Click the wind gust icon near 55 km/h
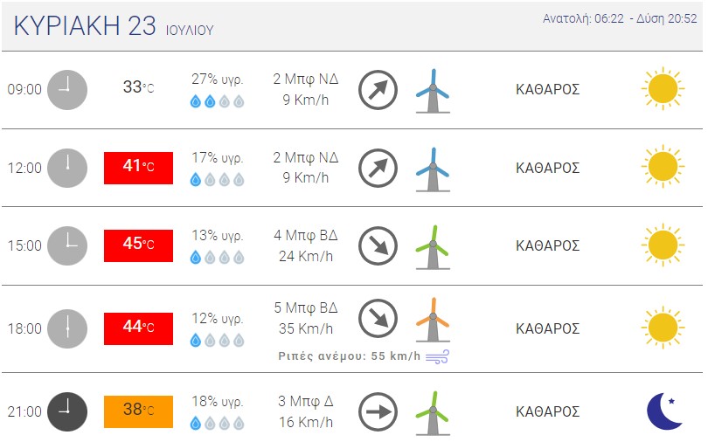The height and width of the screenshot is (442, 708). [x=438, y=356]
